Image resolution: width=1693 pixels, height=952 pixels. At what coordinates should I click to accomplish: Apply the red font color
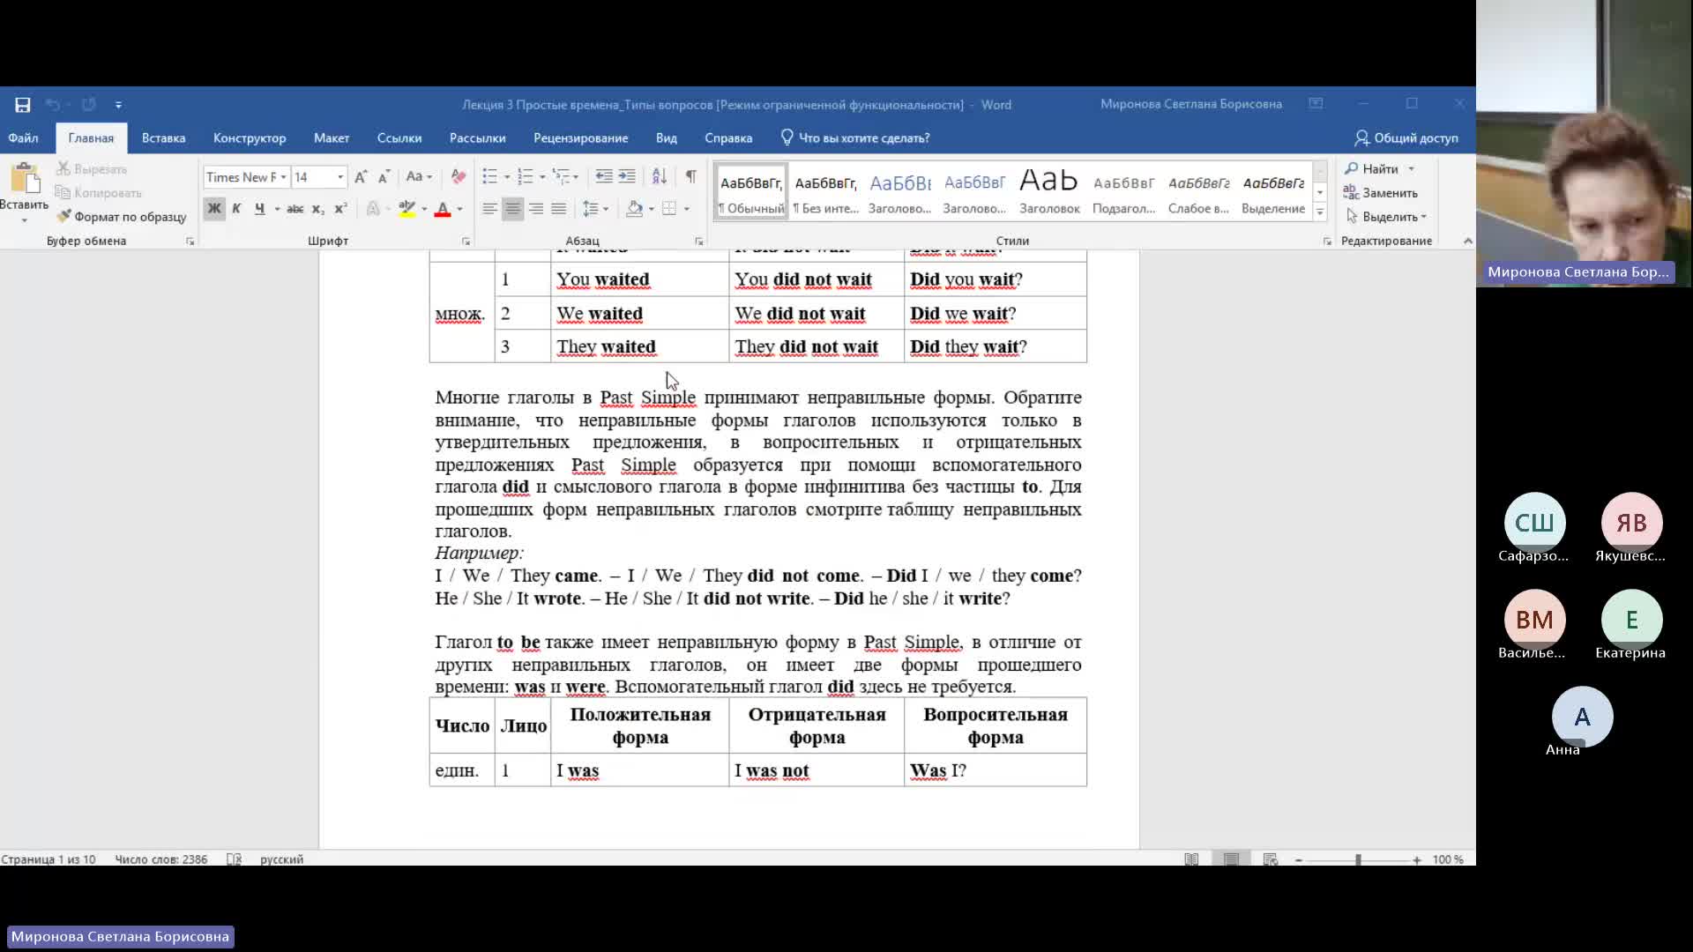443,209
